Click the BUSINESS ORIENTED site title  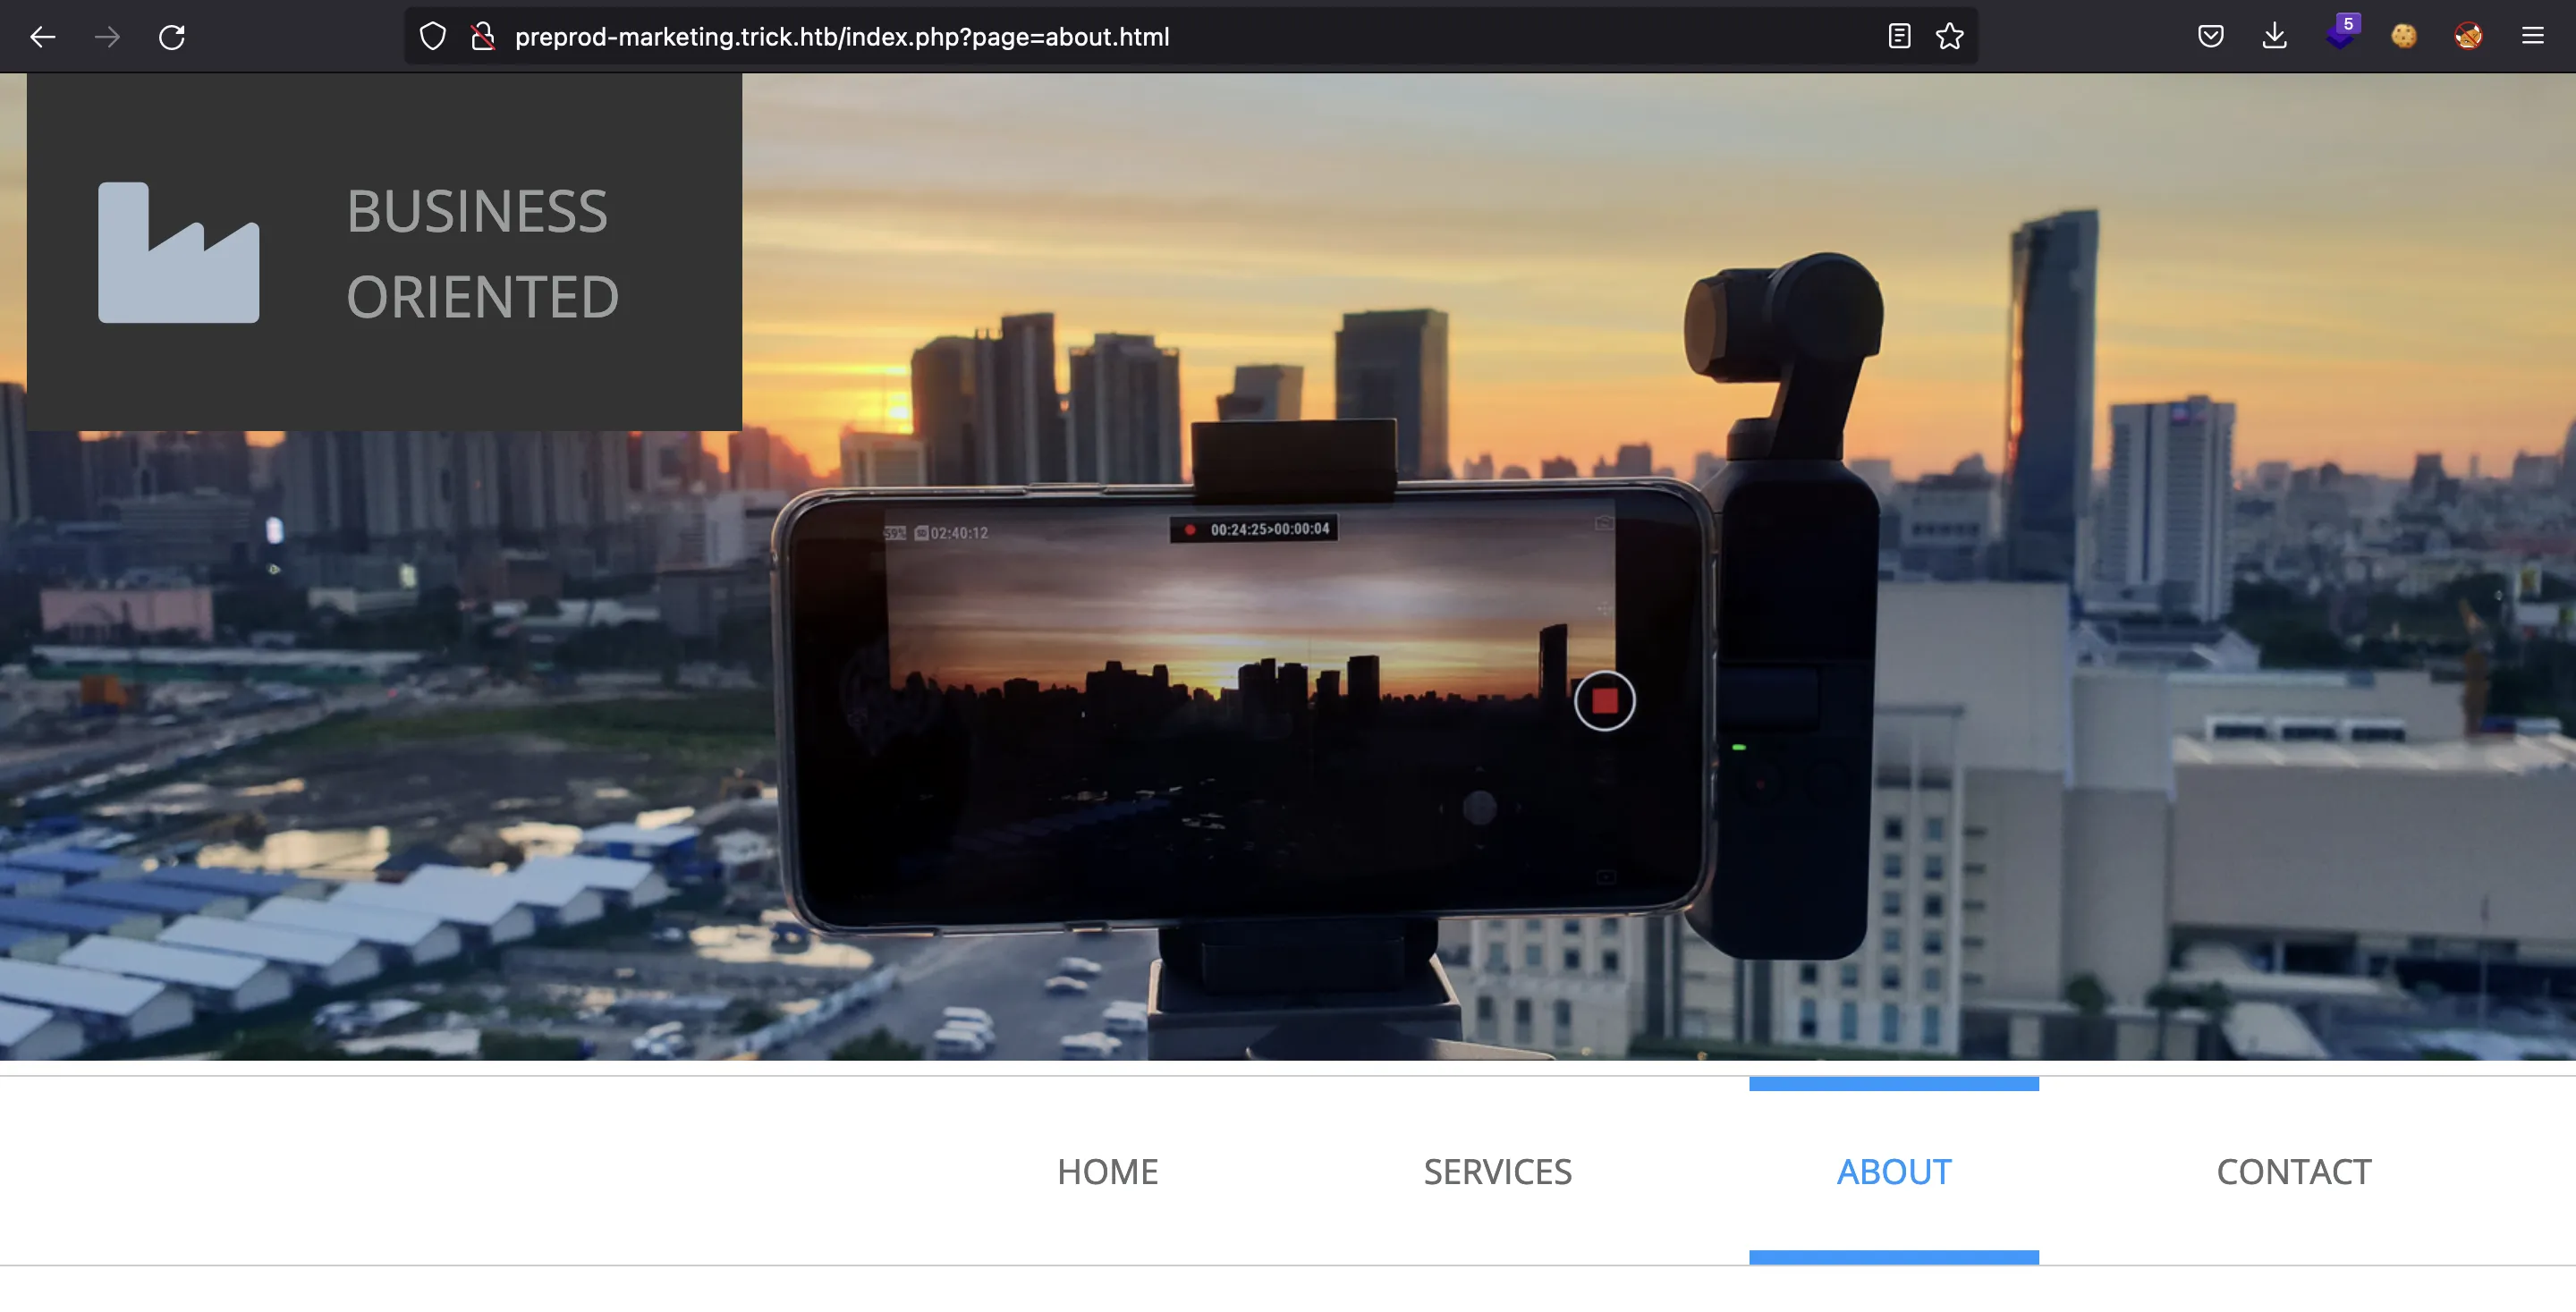point(482,254)
